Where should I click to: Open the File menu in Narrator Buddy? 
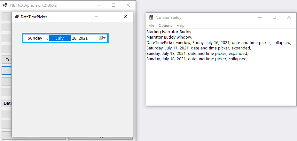point(151,25)
